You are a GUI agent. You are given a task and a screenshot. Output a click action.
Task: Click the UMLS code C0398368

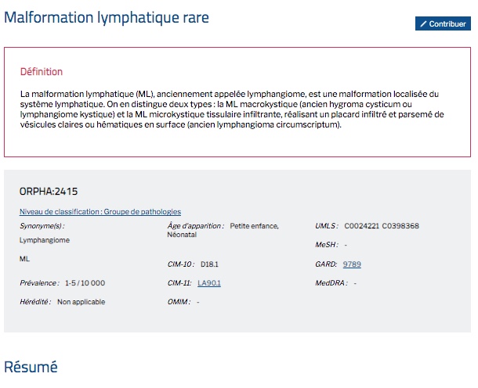[400, 226]
